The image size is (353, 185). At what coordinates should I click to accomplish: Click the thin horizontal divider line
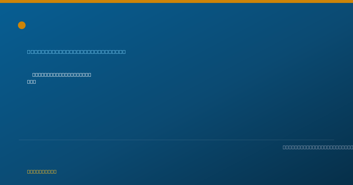(176, 140)
